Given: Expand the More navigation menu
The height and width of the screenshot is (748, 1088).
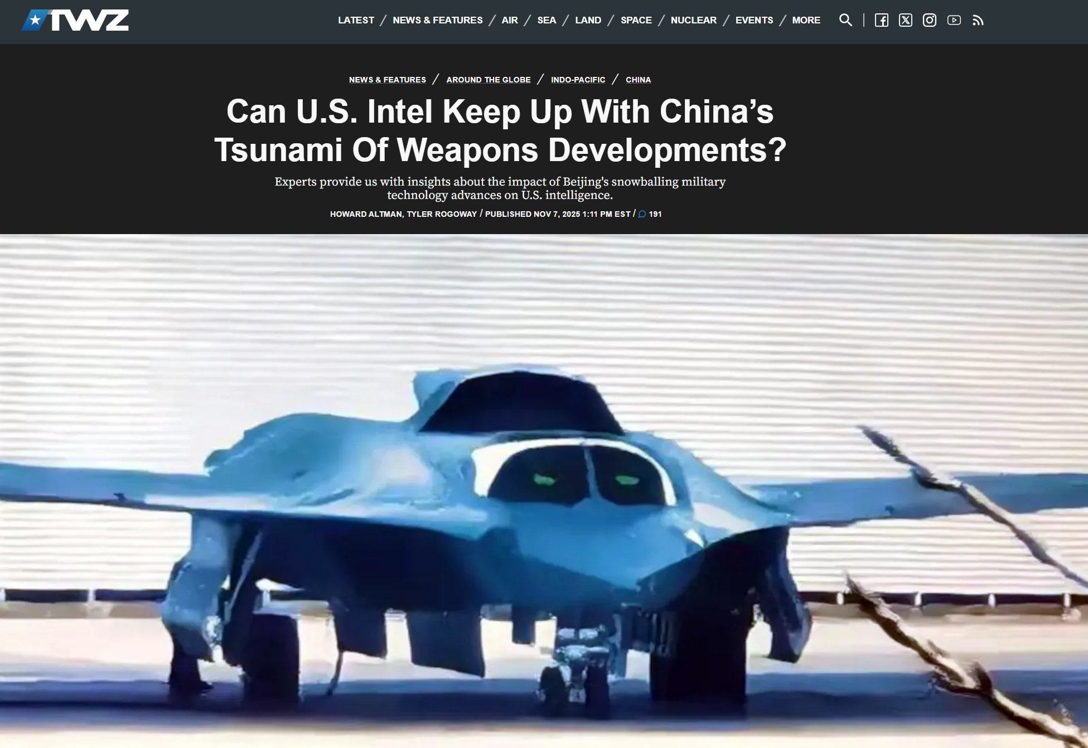Looking at the screenshot, I should pos(806,20).
